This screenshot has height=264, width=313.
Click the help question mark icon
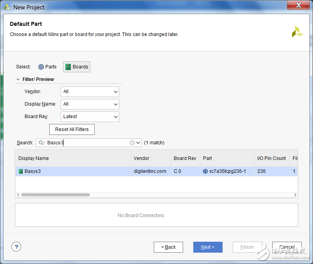[x=16, y=246]
